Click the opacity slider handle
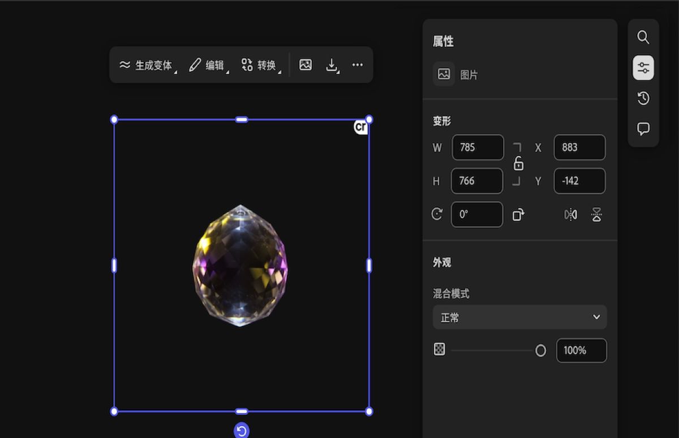The width and height of the screenshot is (679, 438). coord(540,350)
